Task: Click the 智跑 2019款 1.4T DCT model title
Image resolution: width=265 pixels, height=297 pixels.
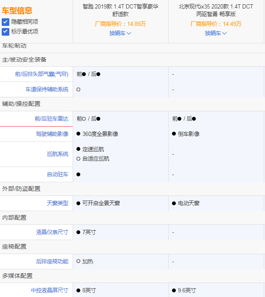Action: click(x=120, y=10)
